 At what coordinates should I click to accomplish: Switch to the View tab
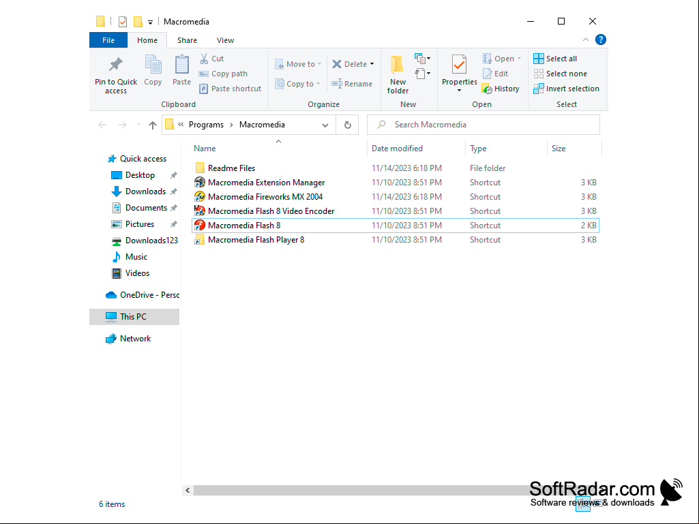pyautogui.click(x=225, y=40)
